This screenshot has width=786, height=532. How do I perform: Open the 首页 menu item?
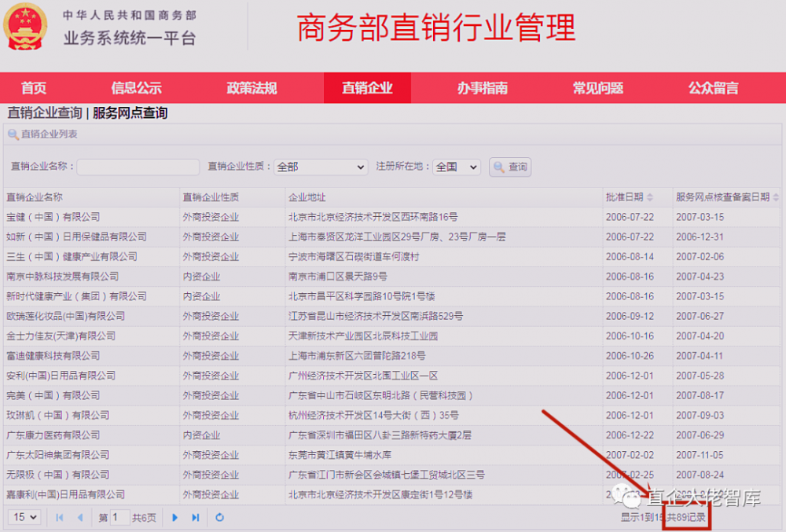tap(34, 88)
